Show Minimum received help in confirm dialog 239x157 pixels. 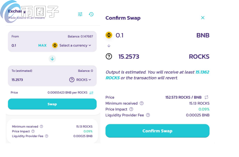coord(142,103)
